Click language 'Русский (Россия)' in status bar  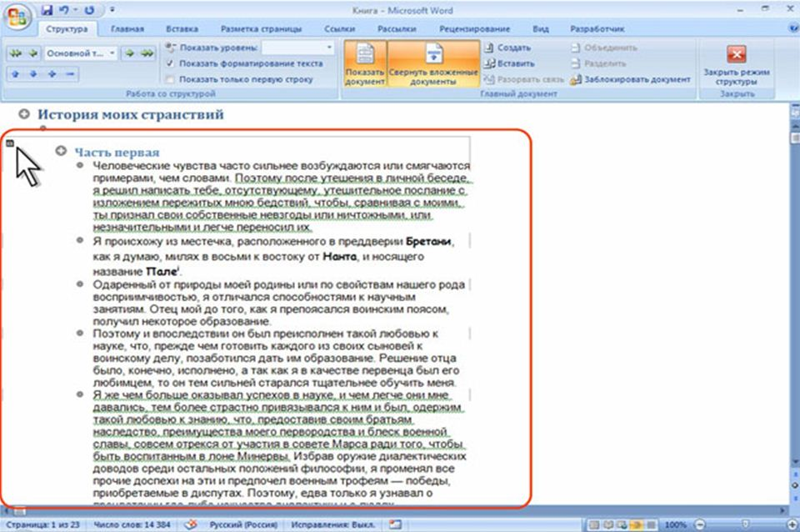tap(244, 524)
